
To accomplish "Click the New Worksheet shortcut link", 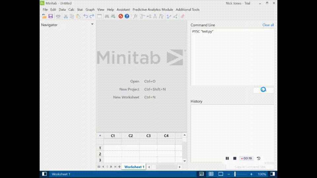I will coord(126,97).
